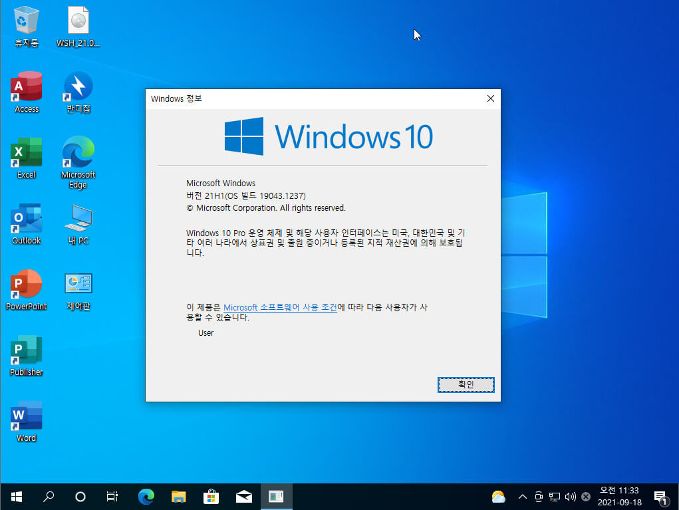This screenshot has width=679, height=510.
Task: Open Microsoft 소프트웨어 사용 조건 link
Action: (280, 307)
